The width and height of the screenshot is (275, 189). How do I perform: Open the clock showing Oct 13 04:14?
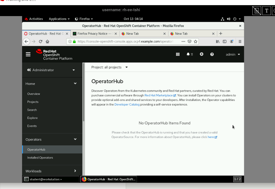pos(133,19)
